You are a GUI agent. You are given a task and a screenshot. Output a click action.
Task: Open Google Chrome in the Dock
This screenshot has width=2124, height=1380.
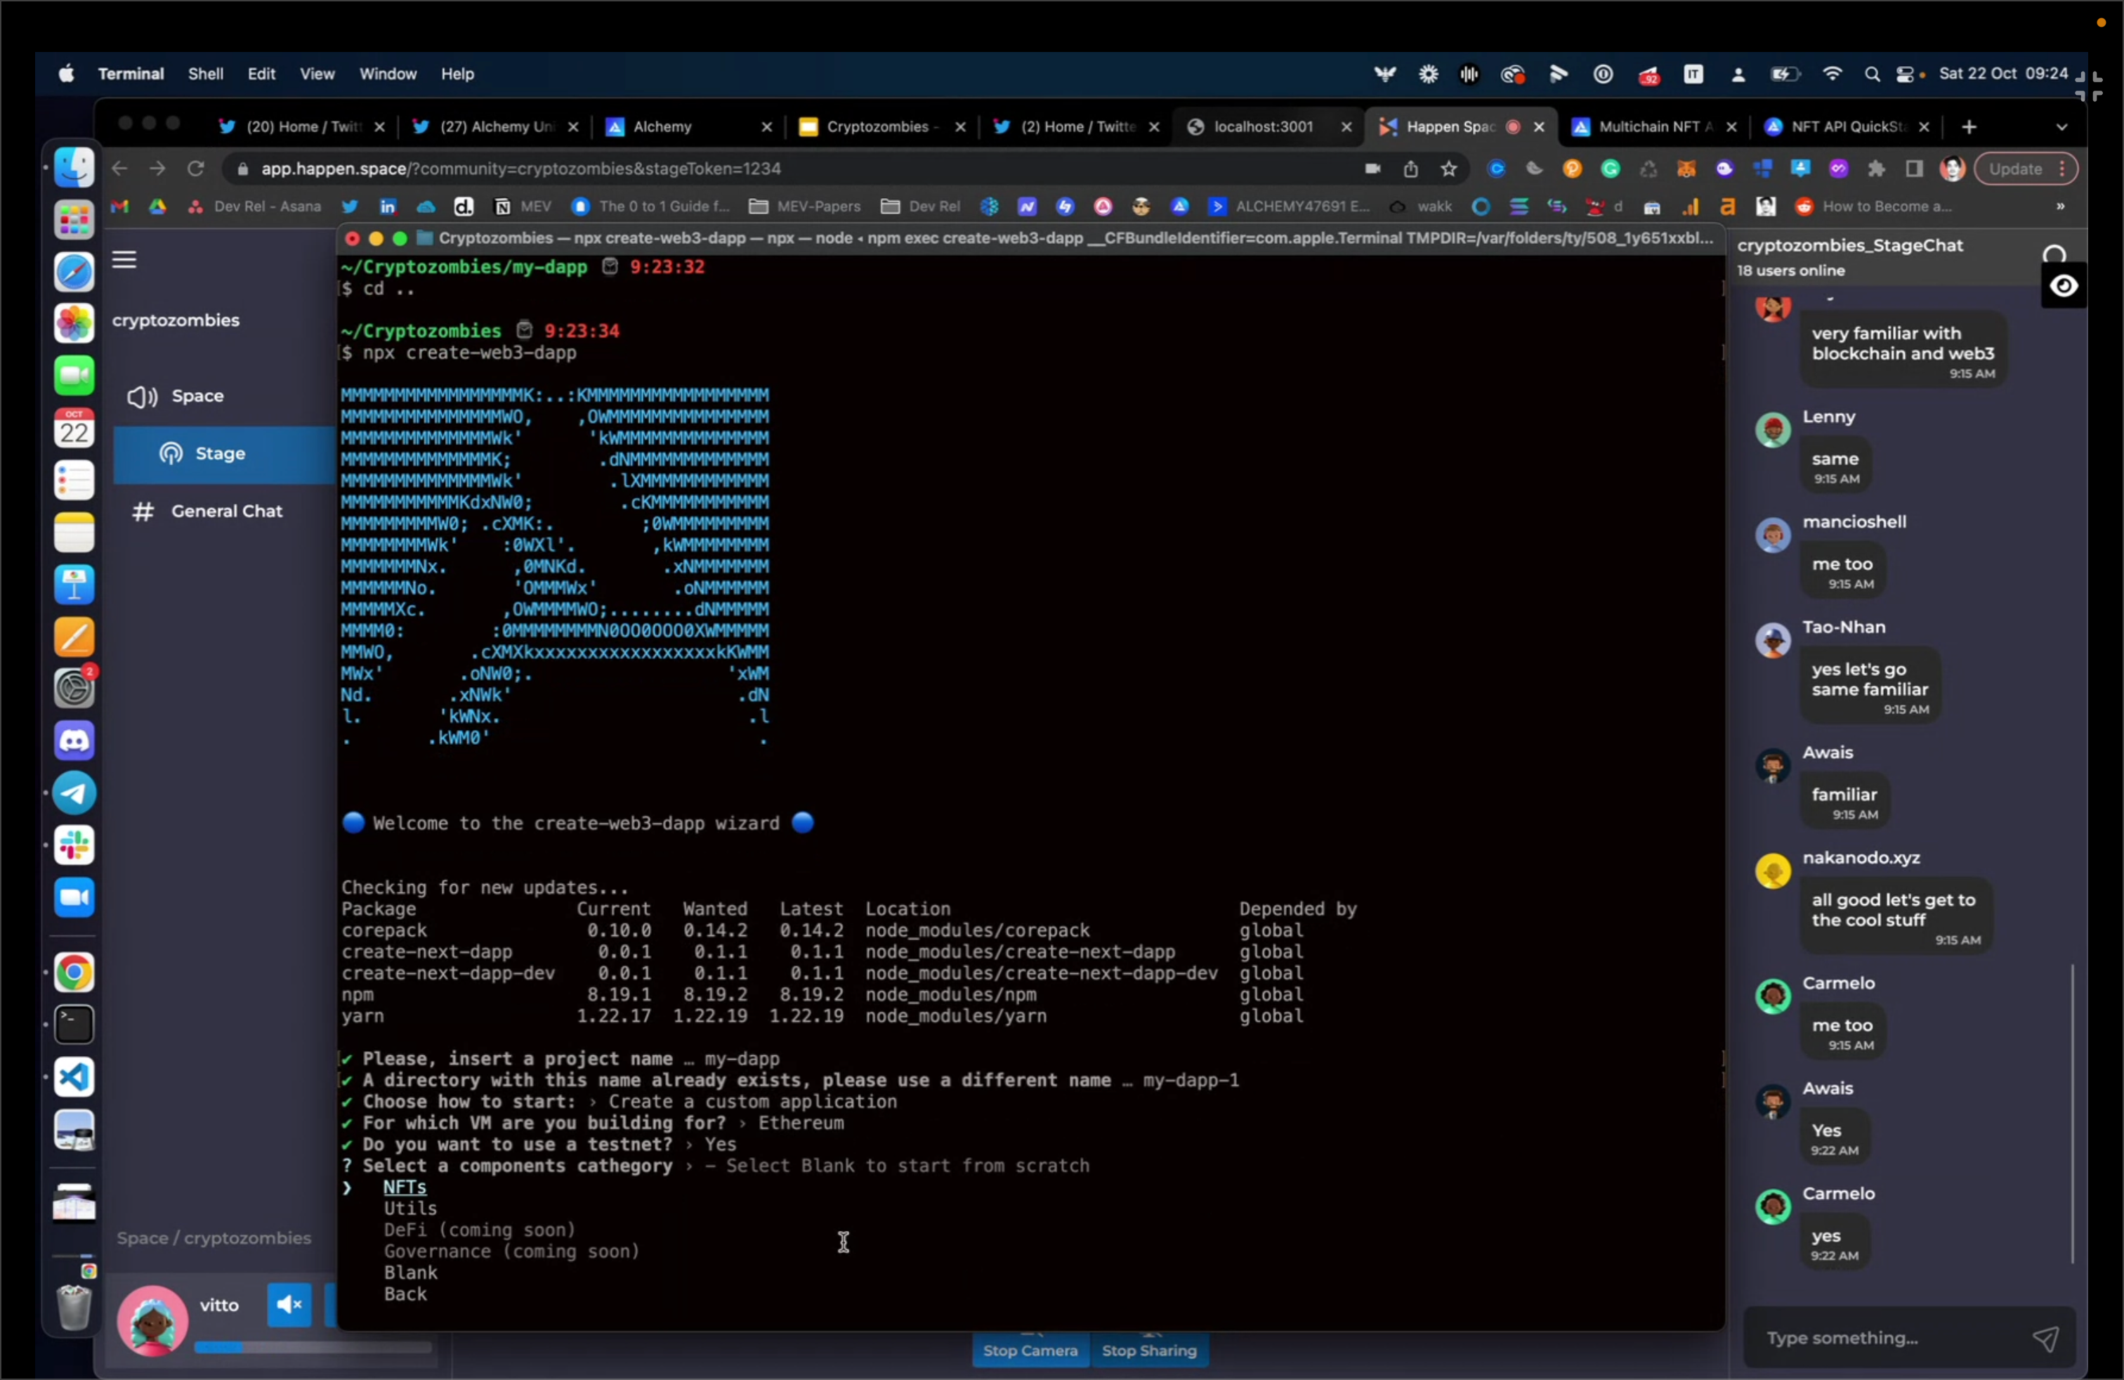click(74, 973)
